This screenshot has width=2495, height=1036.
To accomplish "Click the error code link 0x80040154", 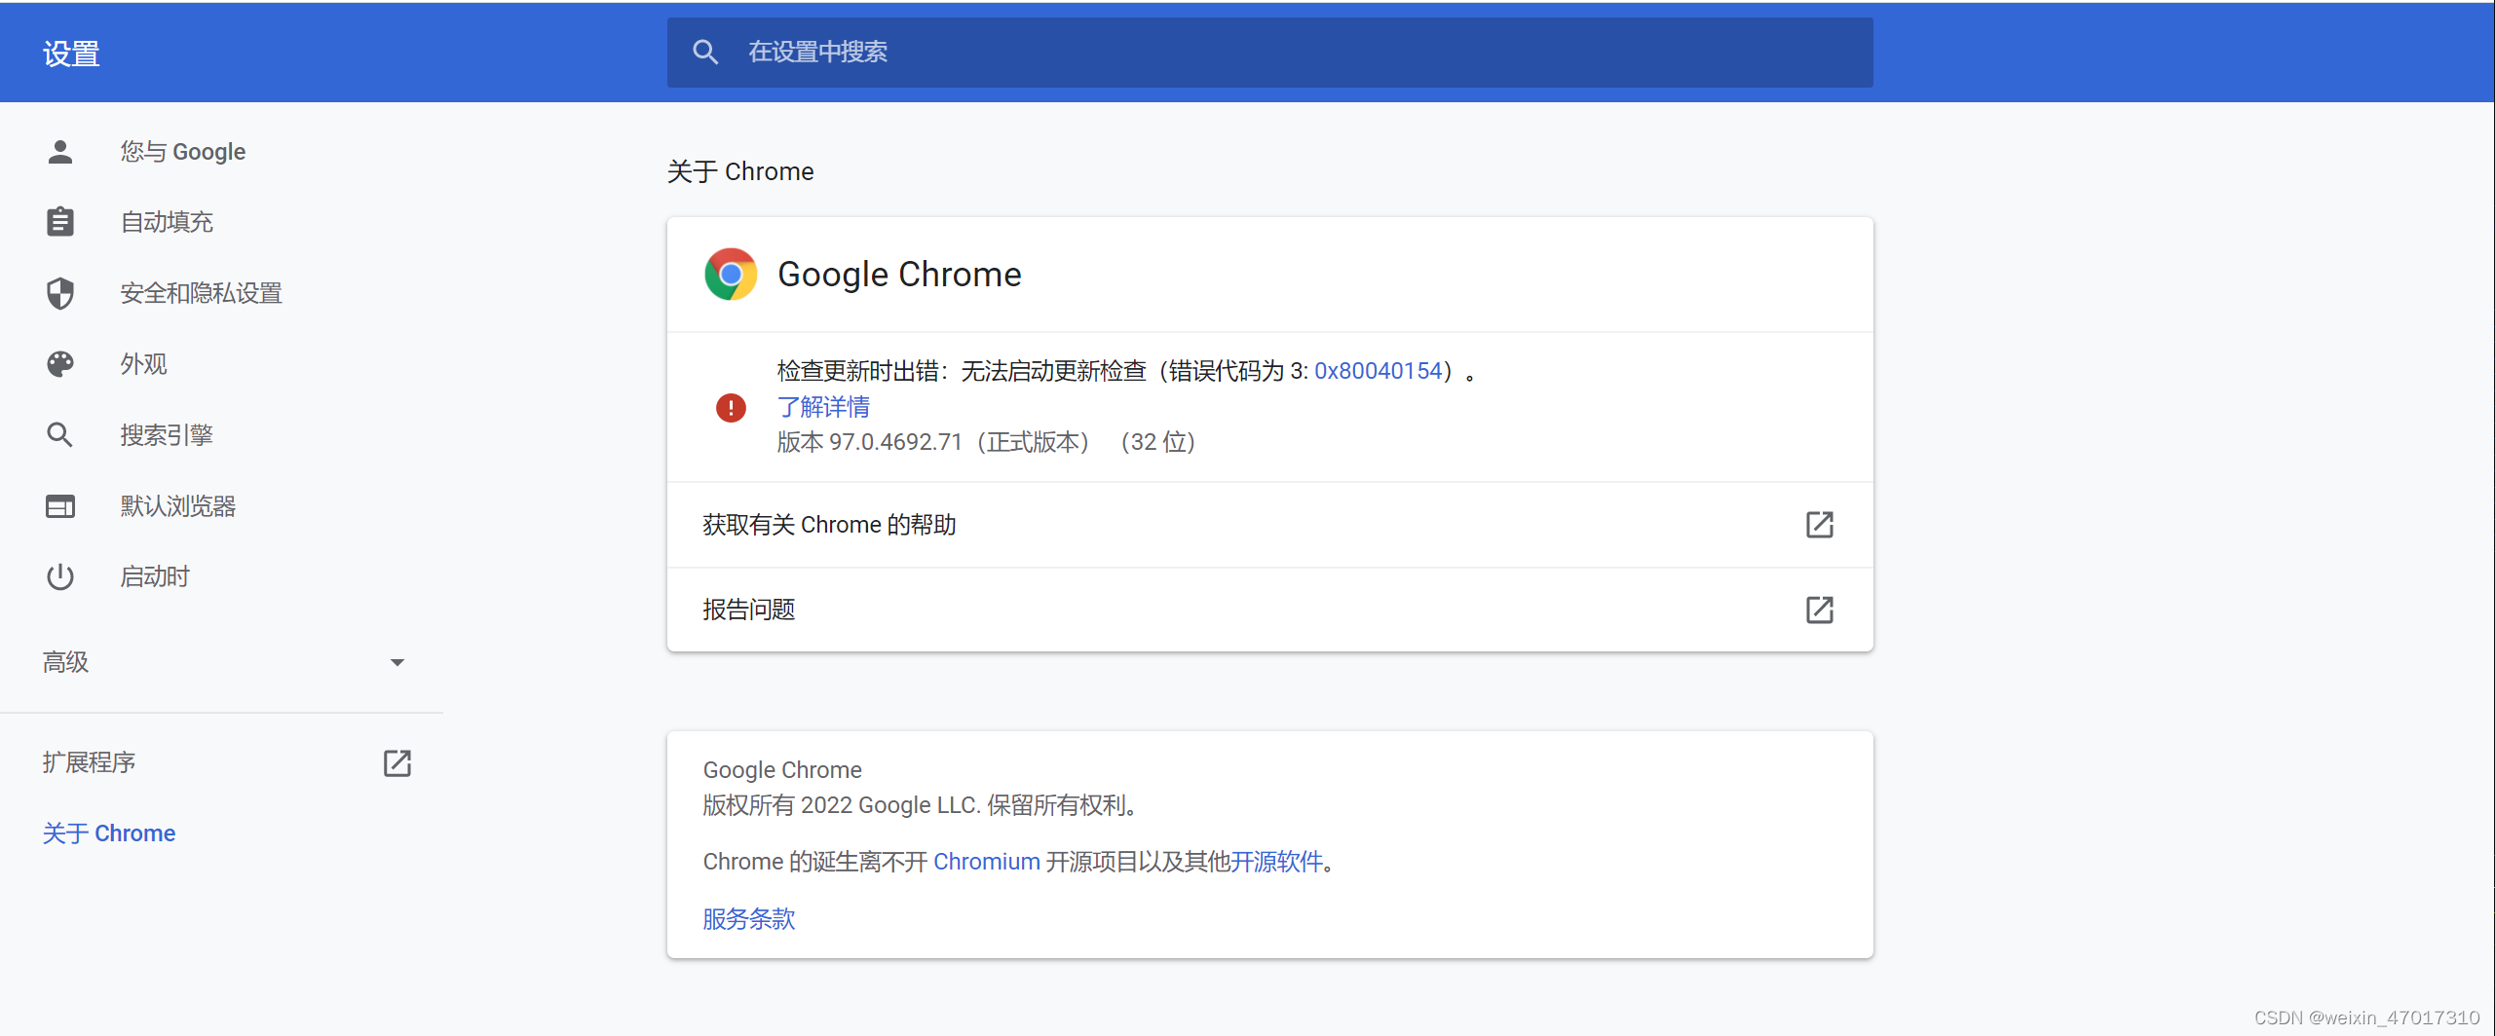I will 1378,371.
